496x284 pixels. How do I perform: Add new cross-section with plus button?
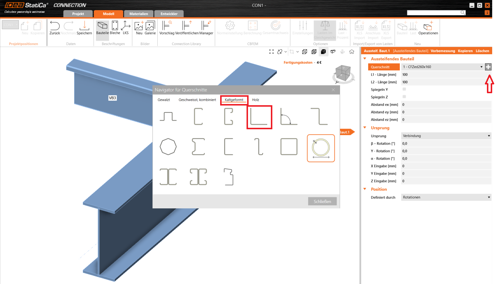tap(488, 67)
